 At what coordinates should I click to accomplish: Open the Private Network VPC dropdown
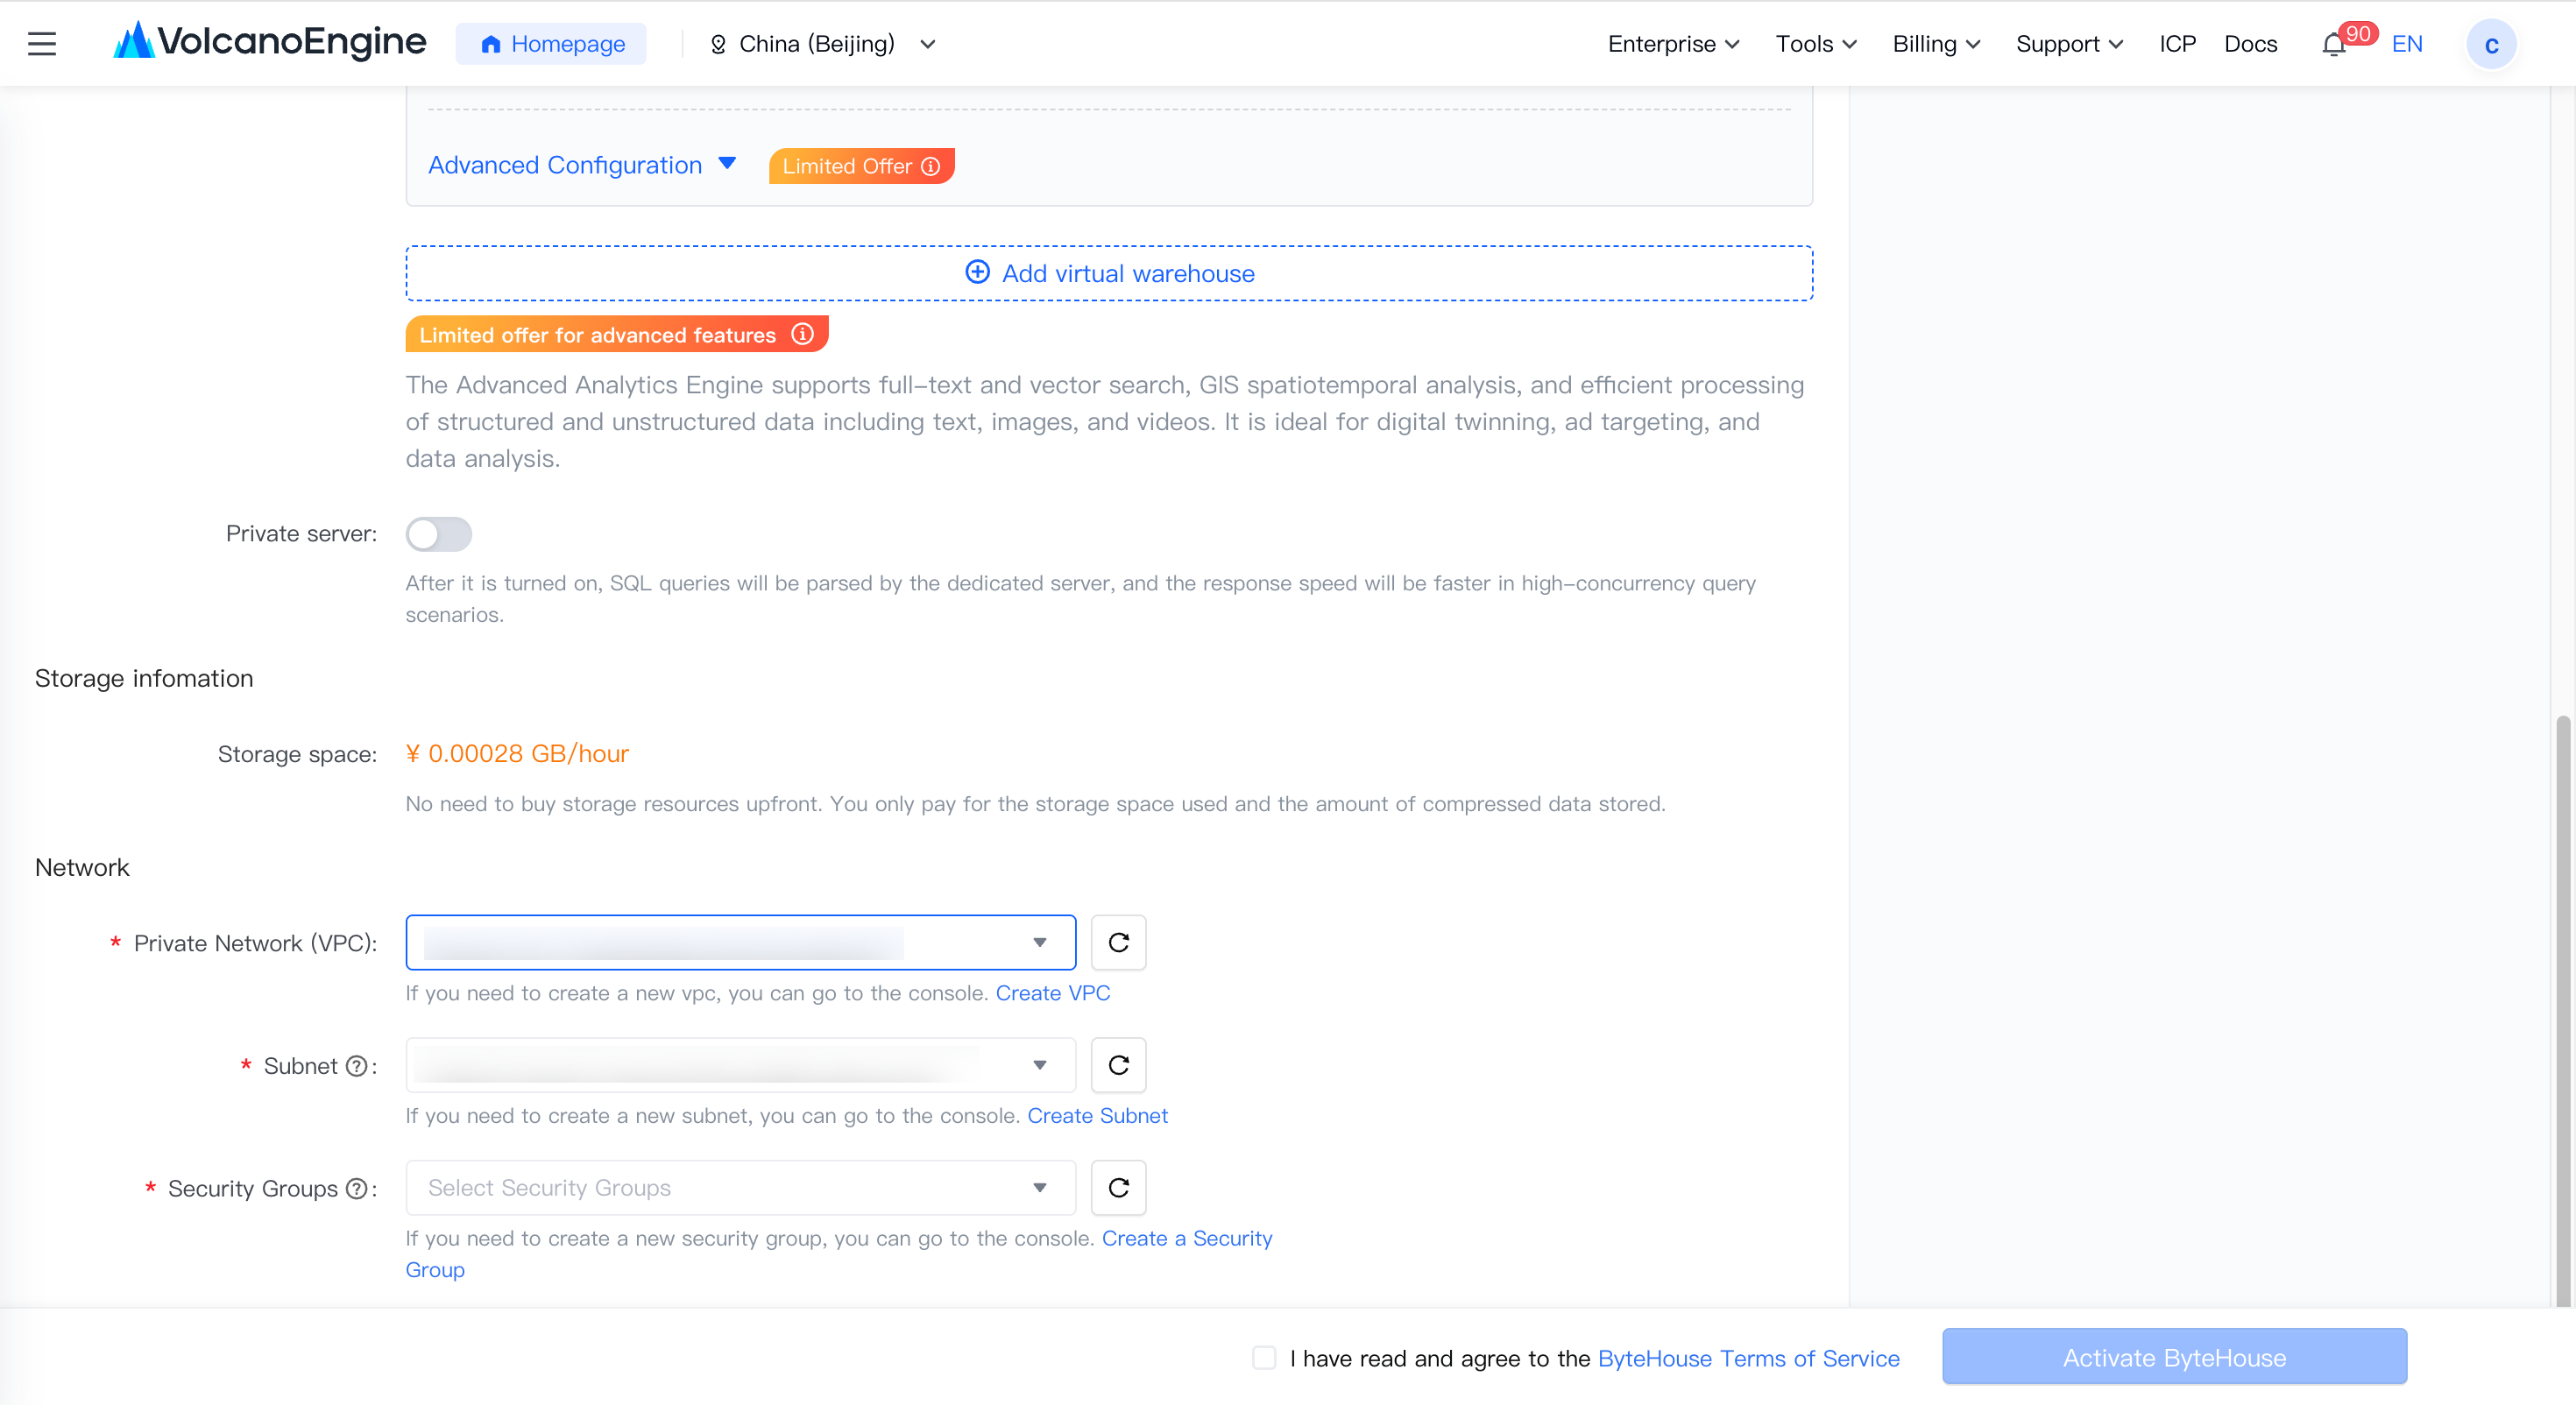[740, 942]
